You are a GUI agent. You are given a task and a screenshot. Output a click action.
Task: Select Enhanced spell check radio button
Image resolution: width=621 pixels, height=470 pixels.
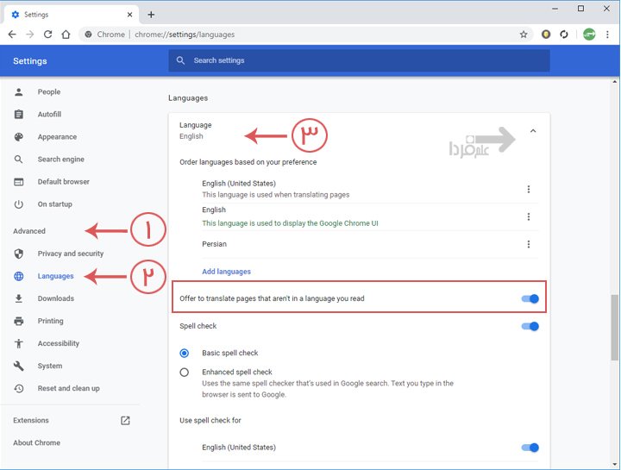pos(184,373)
